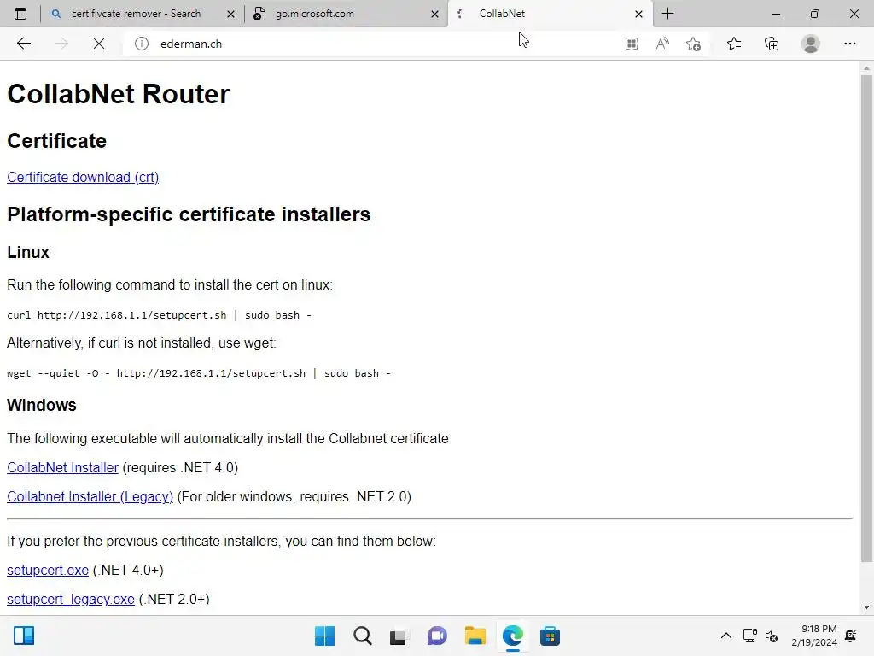Open File Explorer from taskbar
Screen dimensions: 874x656
click(x=475, y=635)
